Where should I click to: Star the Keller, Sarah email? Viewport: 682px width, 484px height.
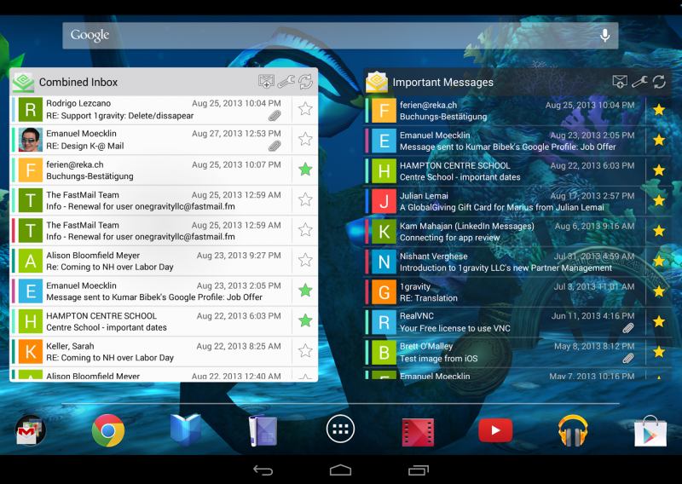pos(305,350)
